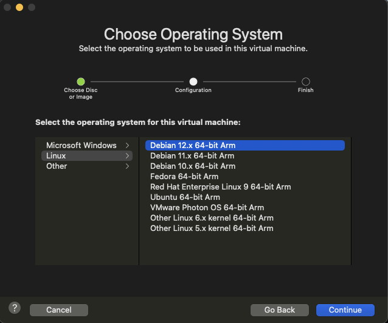Click the Choose Disc or Image step indicator
Viewport: 388px width, 323px height.
81,81
